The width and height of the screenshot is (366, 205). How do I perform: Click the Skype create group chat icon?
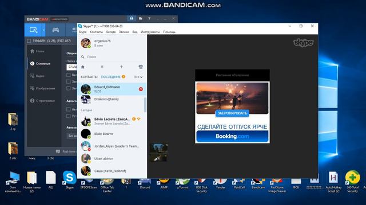[141, 67]
